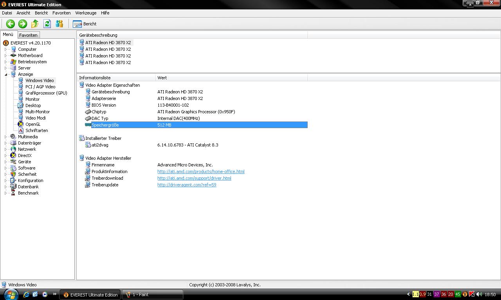Expand the Multimedia tree node
501x300 pixels.
coord(6,137)
